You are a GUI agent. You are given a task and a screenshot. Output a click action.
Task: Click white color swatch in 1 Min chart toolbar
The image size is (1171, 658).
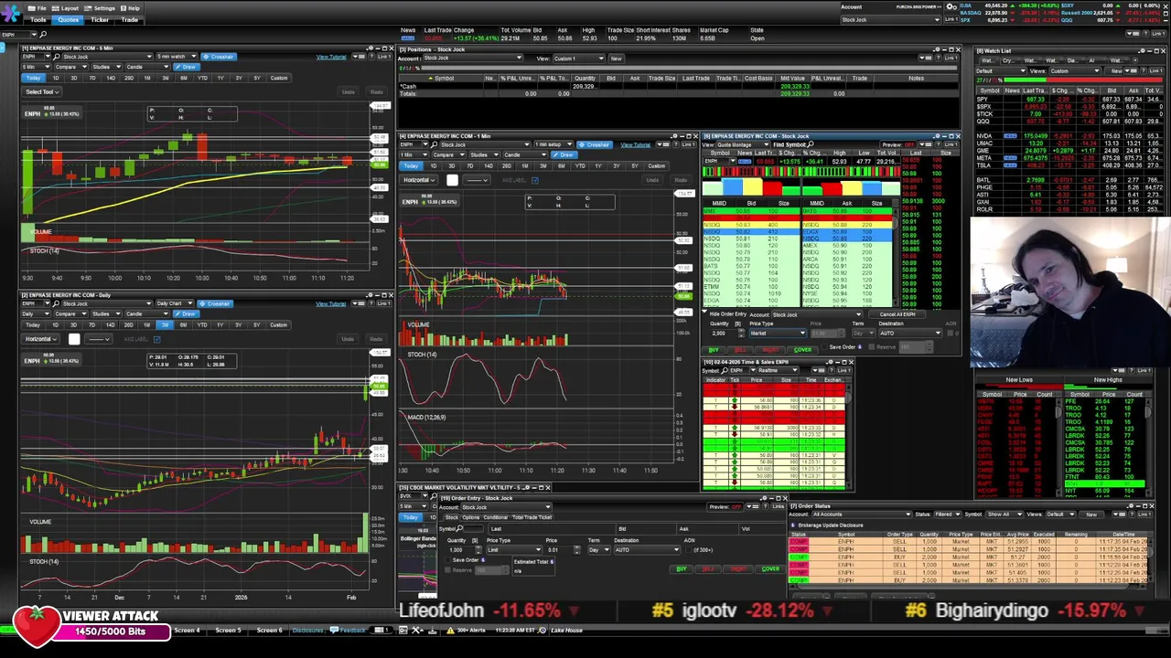[452, 180]
